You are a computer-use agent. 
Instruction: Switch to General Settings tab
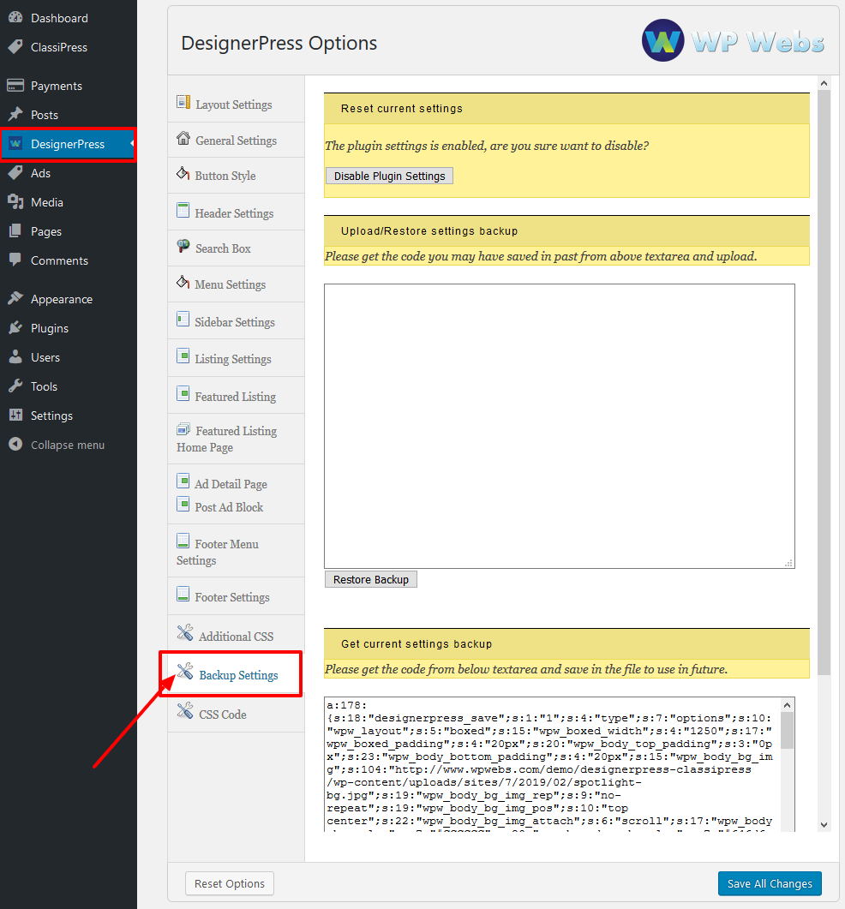click(236, 141)
